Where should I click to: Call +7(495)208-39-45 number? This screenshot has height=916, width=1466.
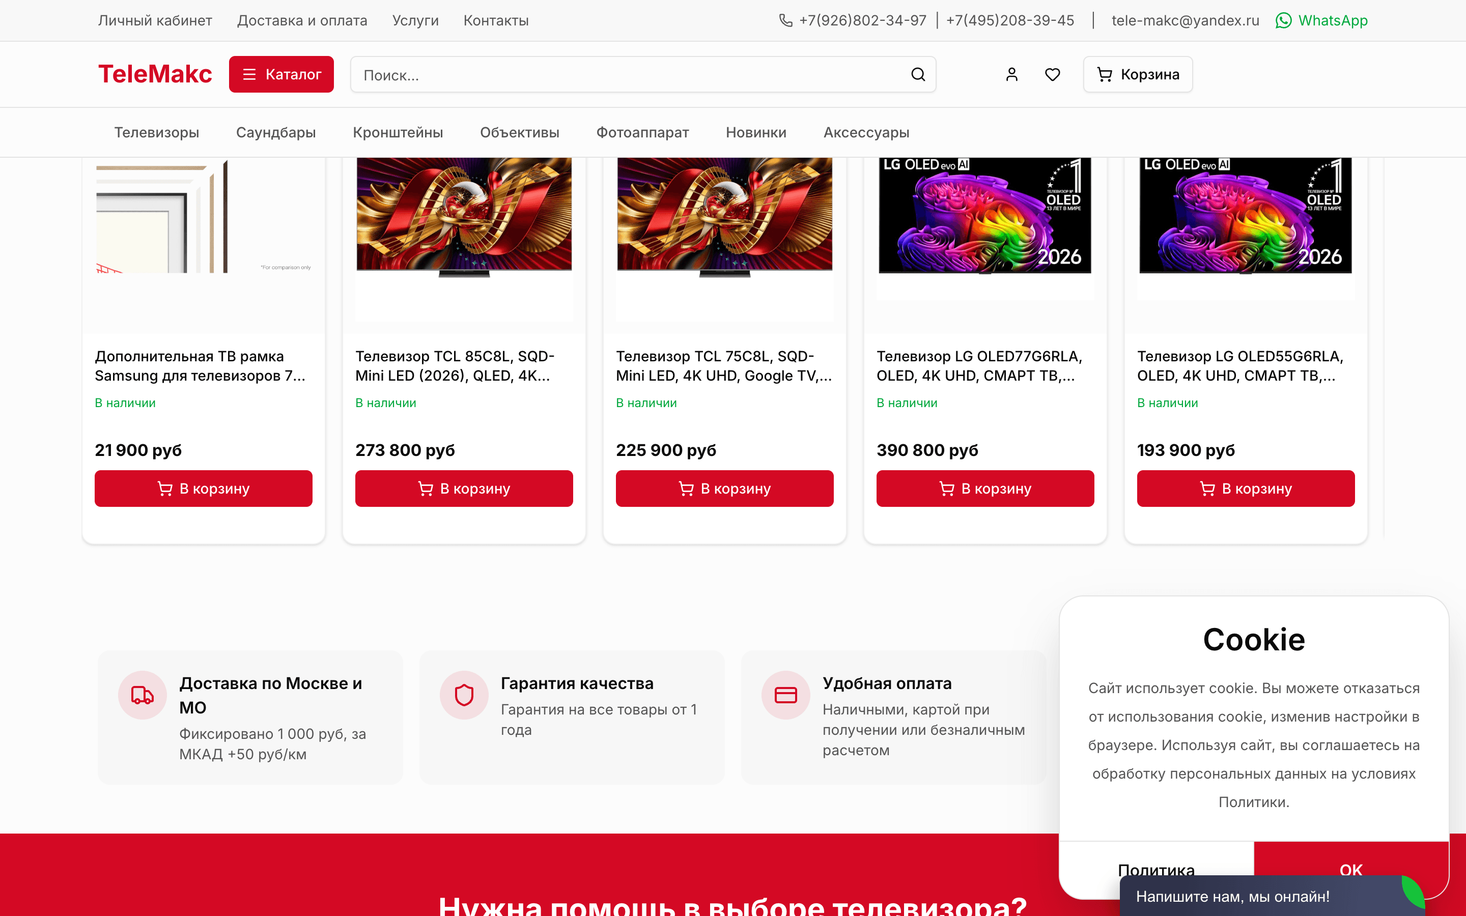pos(1010,20)
